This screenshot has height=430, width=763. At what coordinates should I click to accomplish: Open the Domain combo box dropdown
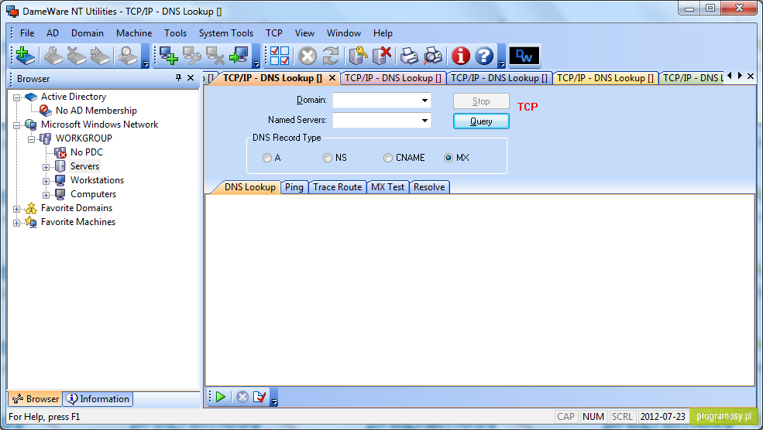(x=424, y=101)
